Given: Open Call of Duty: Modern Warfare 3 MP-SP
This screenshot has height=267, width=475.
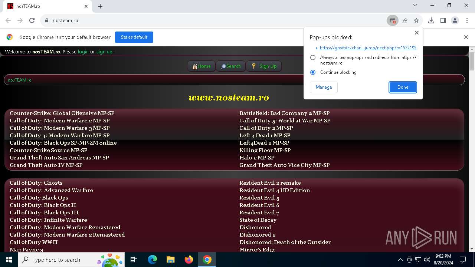Looking at the screenshot, I should (x=60, y=128).
